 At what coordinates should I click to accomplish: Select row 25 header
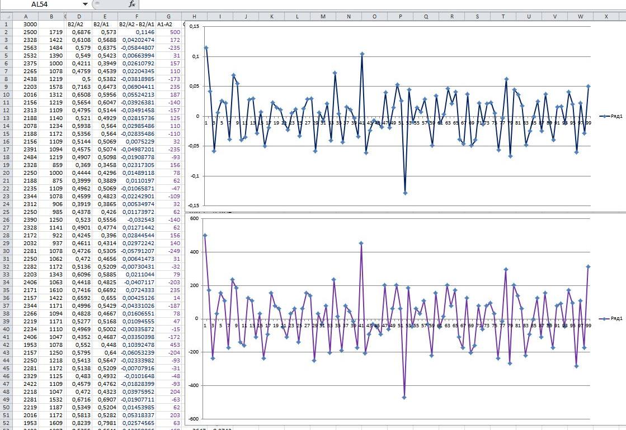(6, 212)
